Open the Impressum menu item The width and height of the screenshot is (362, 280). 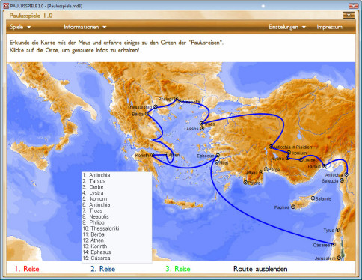point(329,27)
